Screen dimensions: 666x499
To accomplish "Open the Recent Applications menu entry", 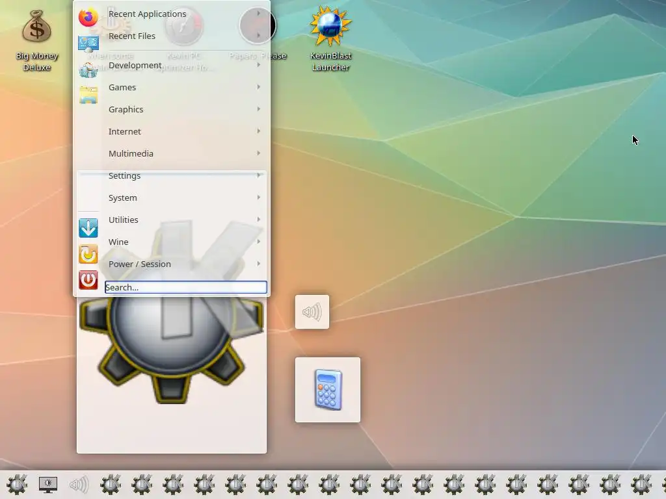I will tap(185, 14).
